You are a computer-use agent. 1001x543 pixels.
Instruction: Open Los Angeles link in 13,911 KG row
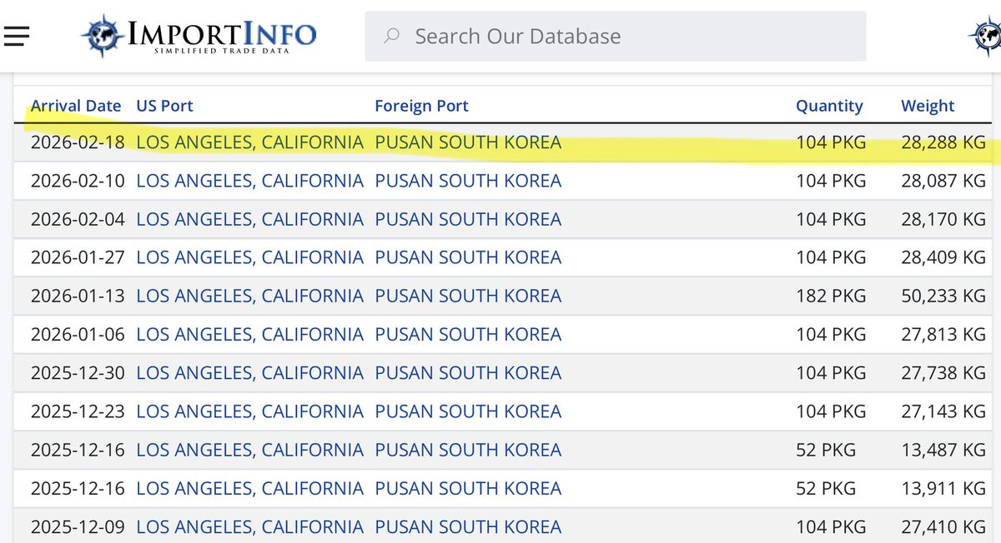click(x=249, y=488)
